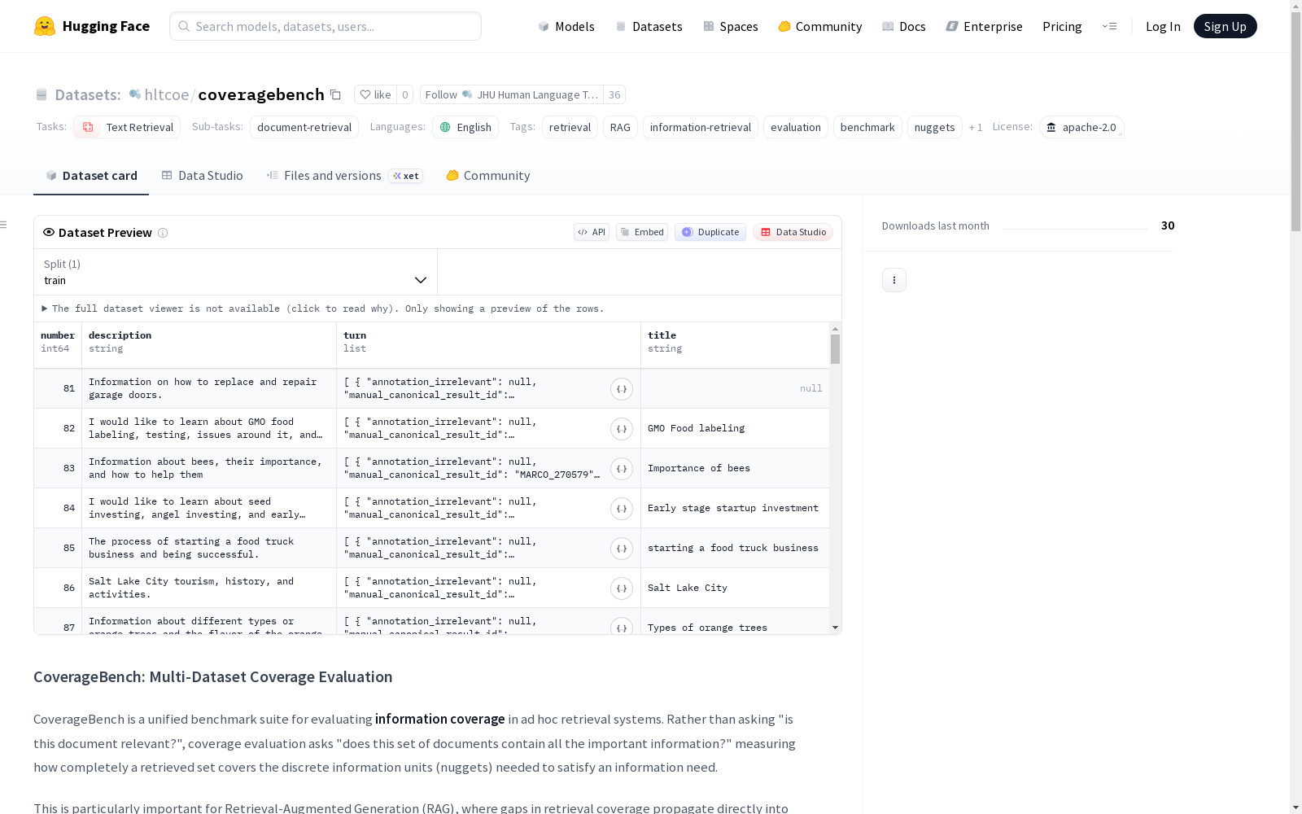
Task: Open JSON viewer icon in row 85
Action: [622, 549]
